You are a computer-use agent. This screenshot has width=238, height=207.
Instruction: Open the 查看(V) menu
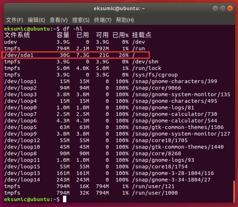coord(59,20)
